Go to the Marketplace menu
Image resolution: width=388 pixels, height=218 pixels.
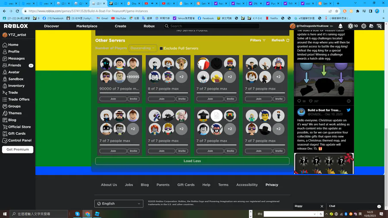pyautogui.click(x=87, y=26)
